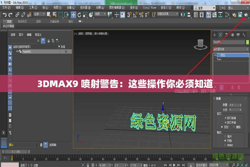The height and width of the screenshot is (167, 250).
Task: Activate the Select and Rotate tool
Action: [79, 15]
